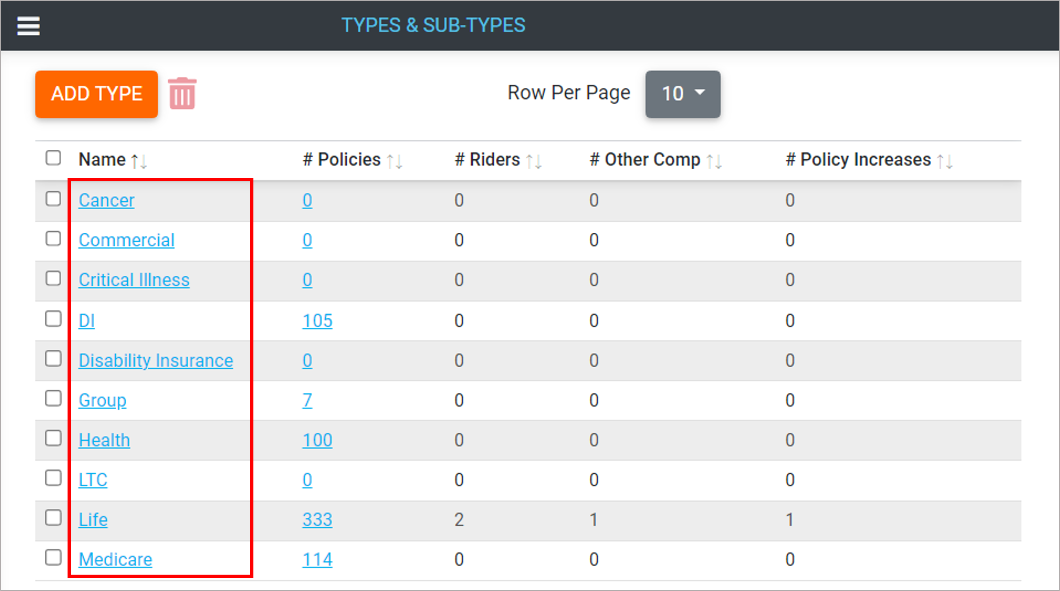The width and height of the screenshot is (1060, 591).
Task: Click the Health type link
Action: point(104,441)
